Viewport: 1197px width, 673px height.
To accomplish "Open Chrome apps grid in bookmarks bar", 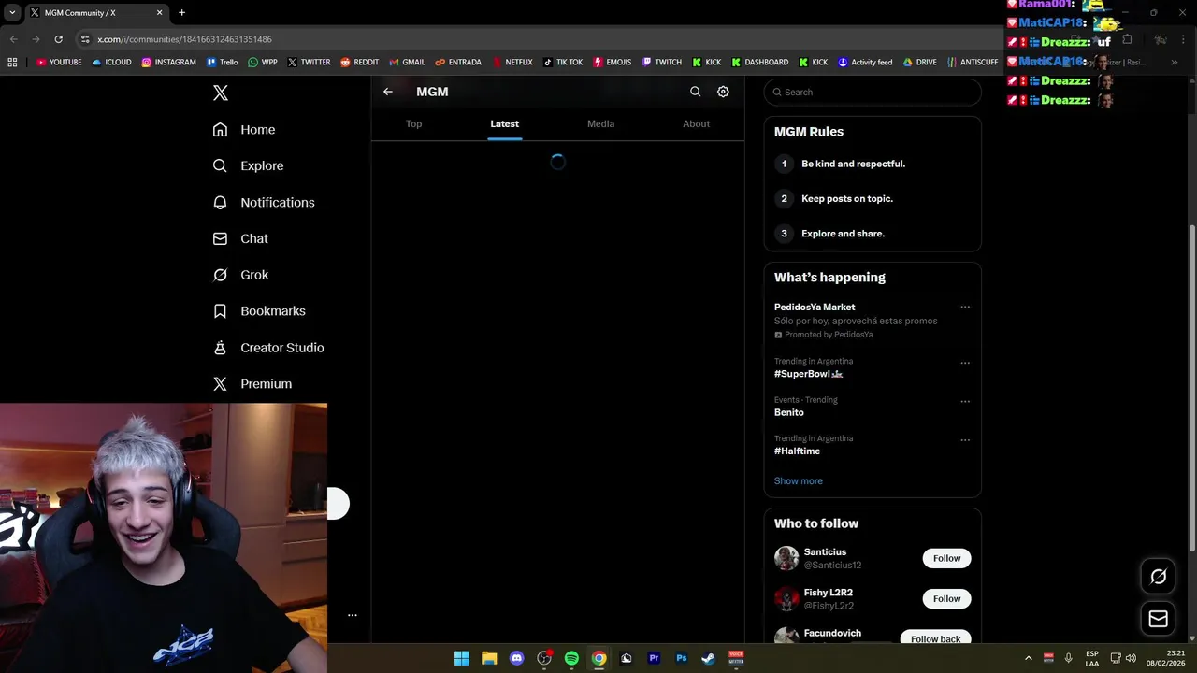I will [12, 63].
